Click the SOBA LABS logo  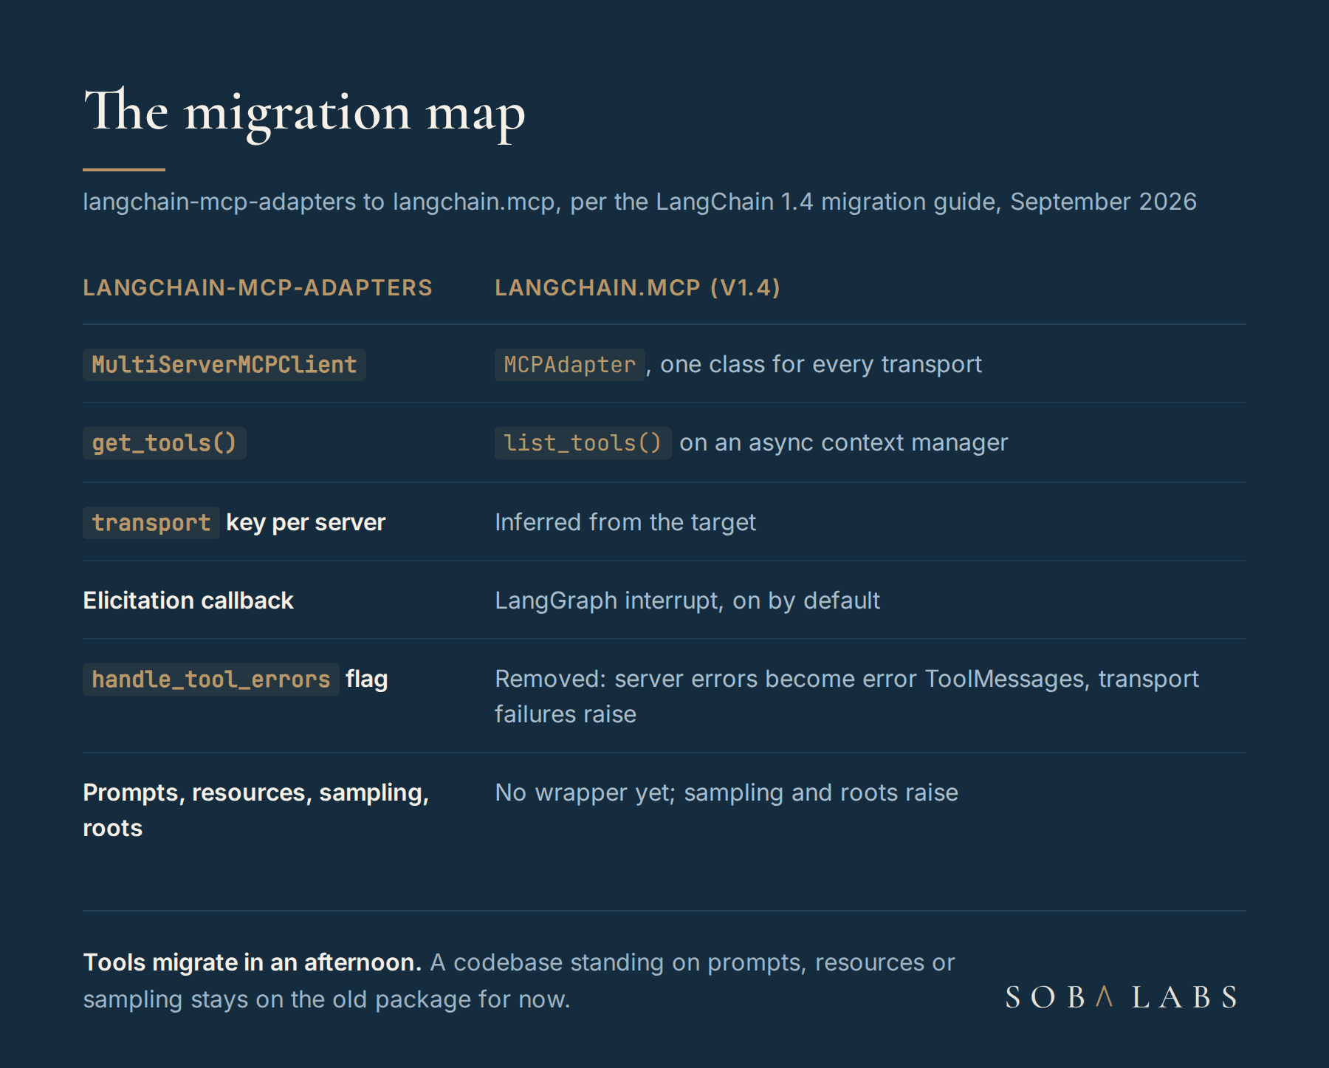[x=1122, y=998]
